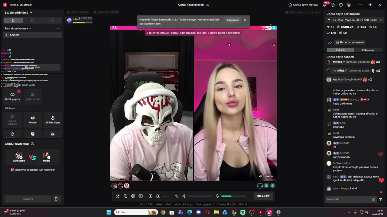This screenshot has height=217, width=387.
Task: Adjust the microphone level slider
Action: [x=233, y=196]
